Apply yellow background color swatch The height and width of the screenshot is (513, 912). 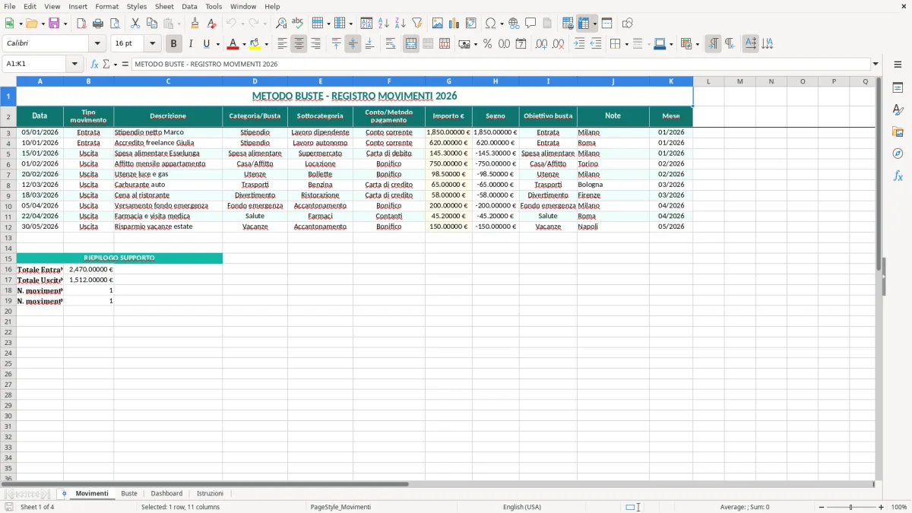click(256, 44)
